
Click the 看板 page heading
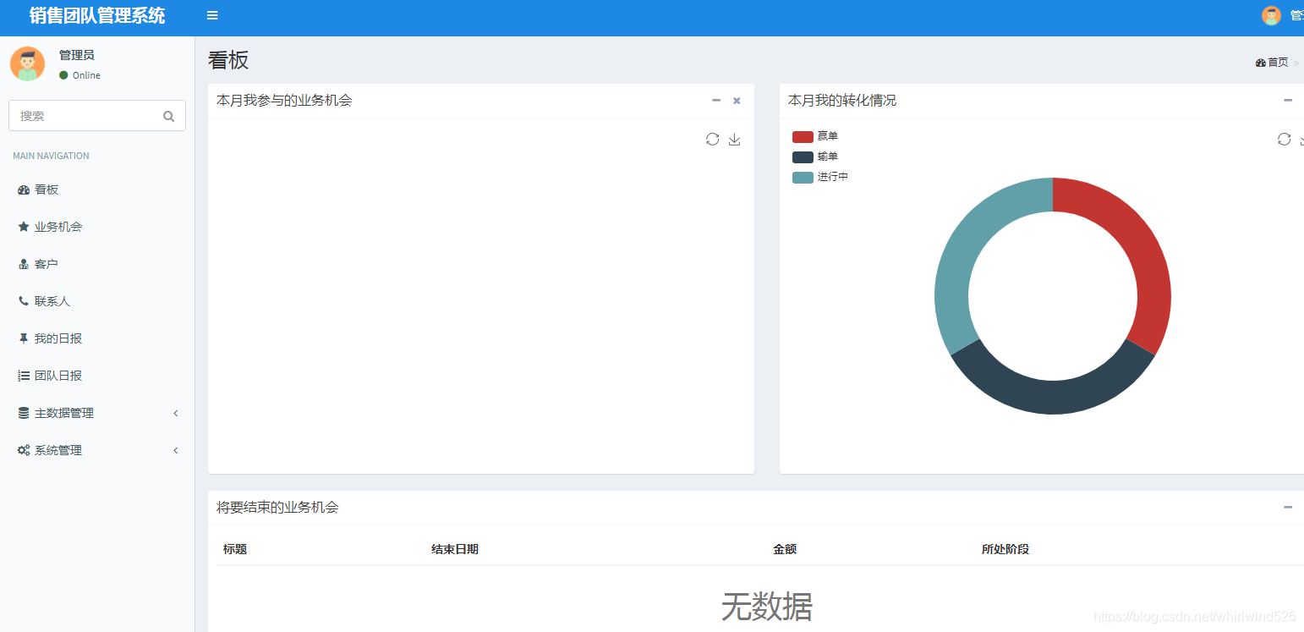pos(228,60)
